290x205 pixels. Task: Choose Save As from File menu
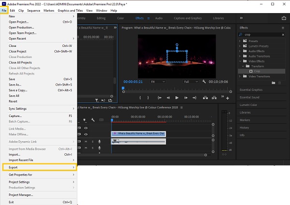pos(40,85)
